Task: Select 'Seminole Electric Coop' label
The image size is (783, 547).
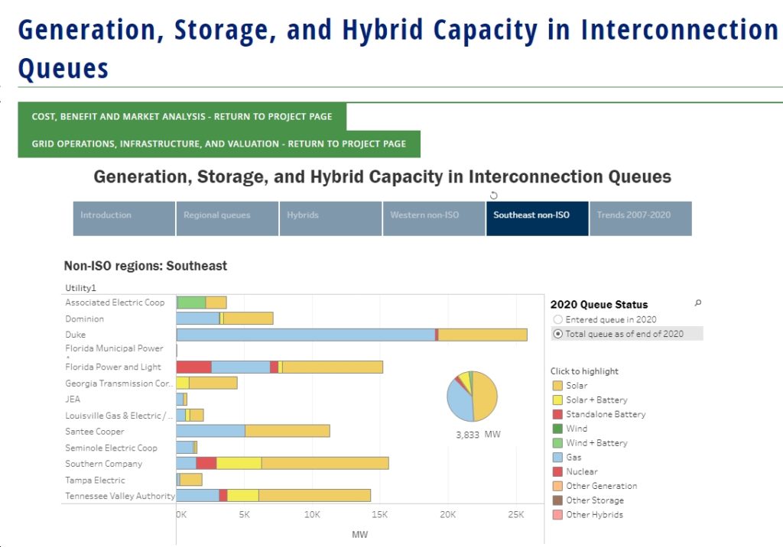Action: point(112,448)
